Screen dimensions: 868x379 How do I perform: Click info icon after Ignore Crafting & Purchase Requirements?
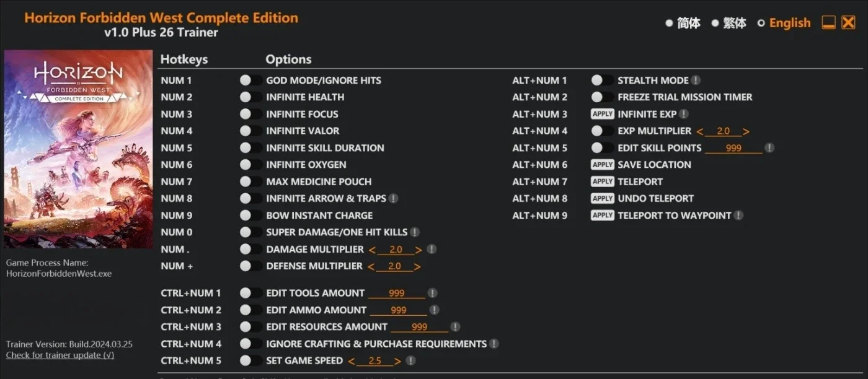(x=494, y=344)
